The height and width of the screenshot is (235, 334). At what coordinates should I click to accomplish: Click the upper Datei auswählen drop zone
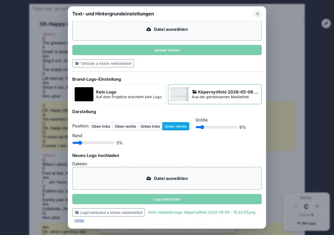point(167,31)
